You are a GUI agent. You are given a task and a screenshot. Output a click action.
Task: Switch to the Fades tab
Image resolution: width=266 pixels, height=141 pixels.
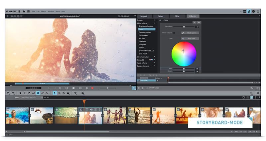(161, 16)
